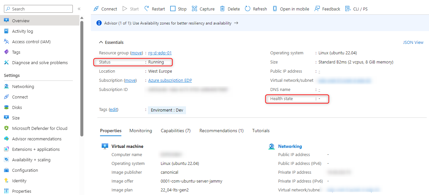Screen dimensions: 429x195
Task: Click the 22_04-lts-gen2 image plan value
Action: (175, 190)
